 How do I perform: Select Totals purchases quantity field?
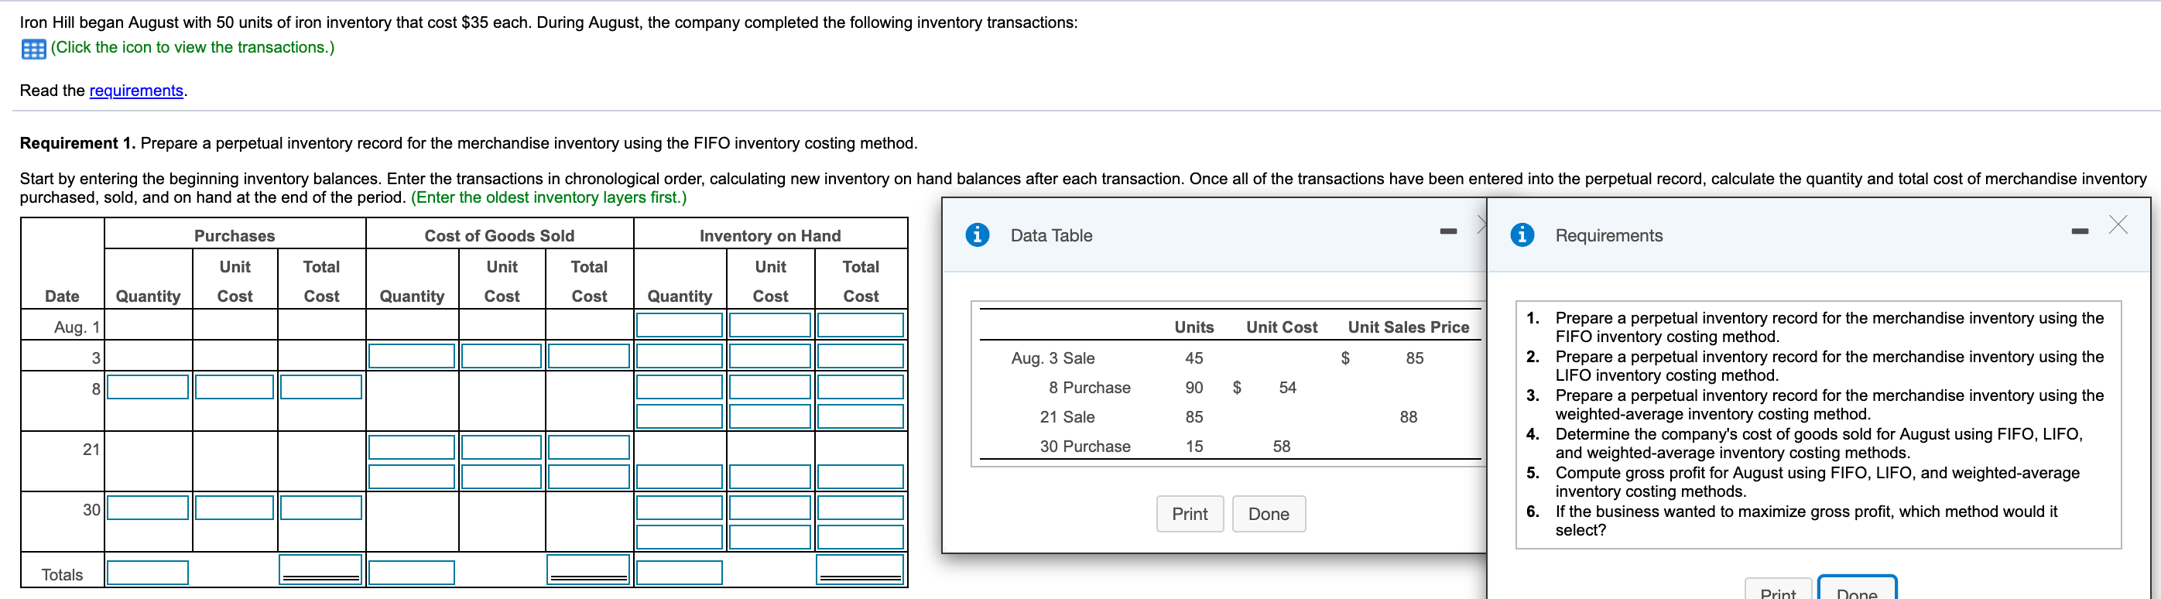pos(148,573)
